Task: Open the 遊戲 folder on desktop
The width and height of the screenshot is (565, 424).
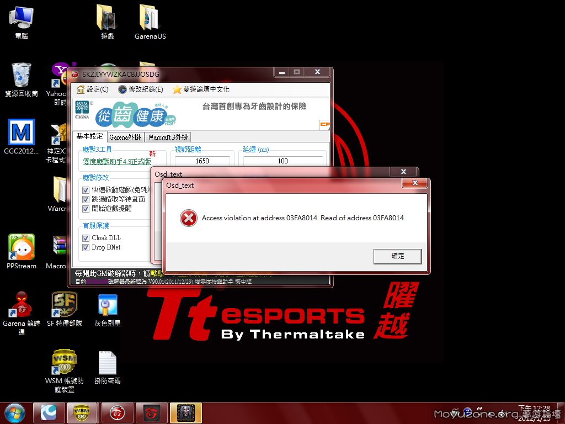Action: [x=108, y=22]
